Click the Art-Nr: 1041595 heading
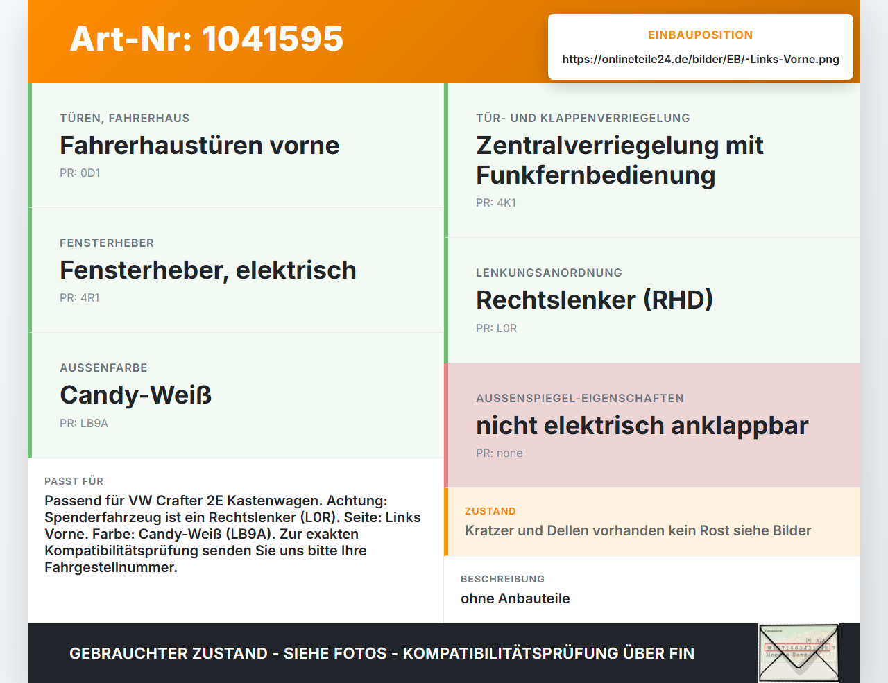This screenshot has height=683, width=888. (x=207, y=39)
